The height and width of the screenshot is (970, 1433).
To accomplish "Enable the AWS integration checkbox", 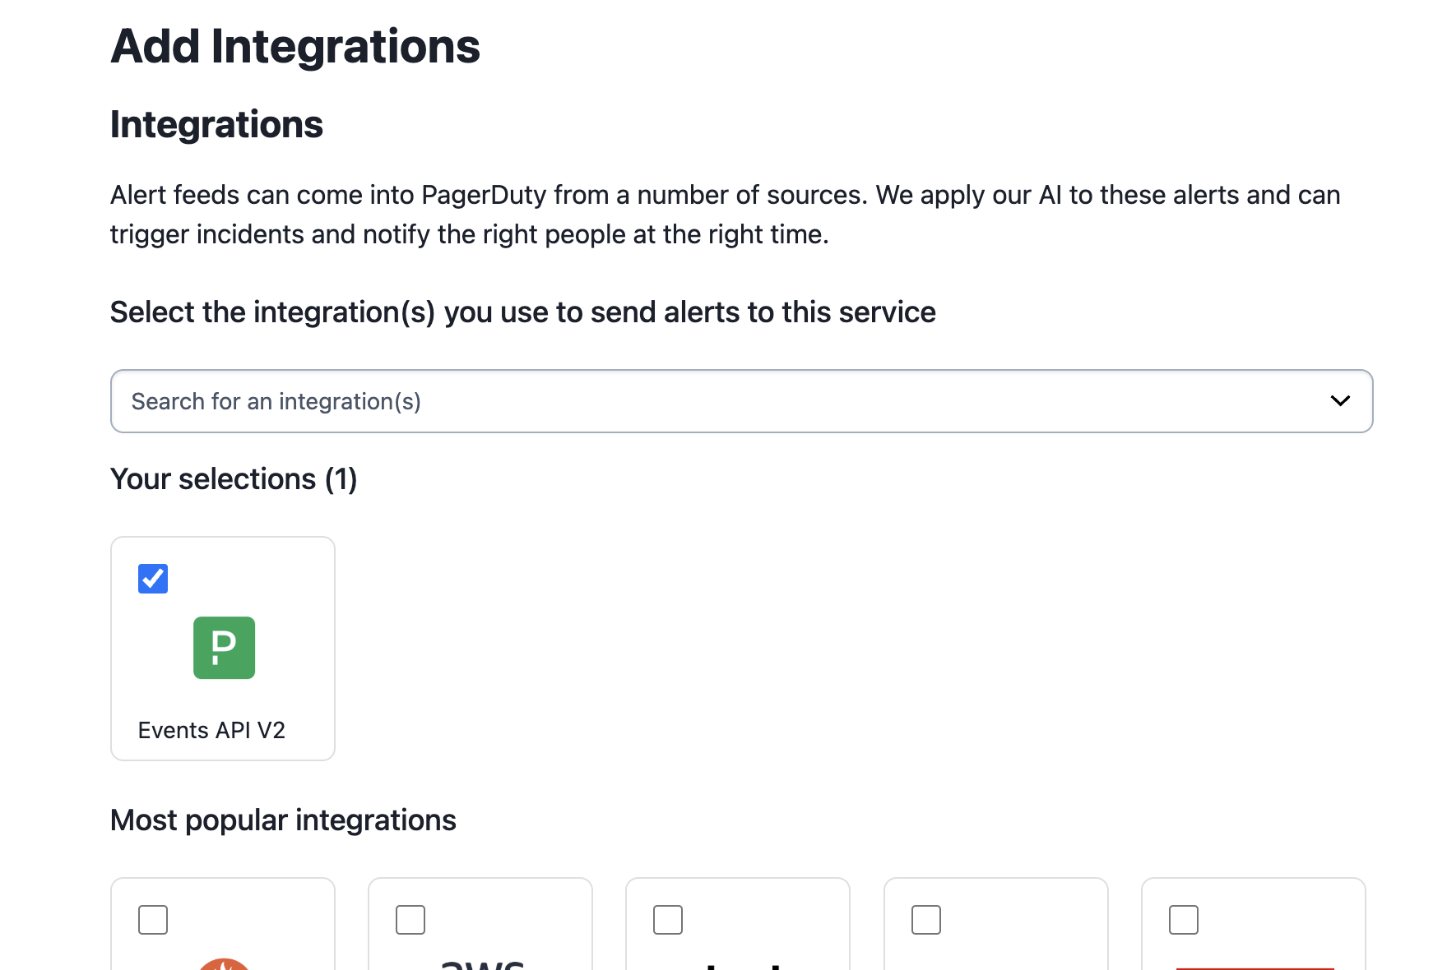I will (x=410, y=921).
